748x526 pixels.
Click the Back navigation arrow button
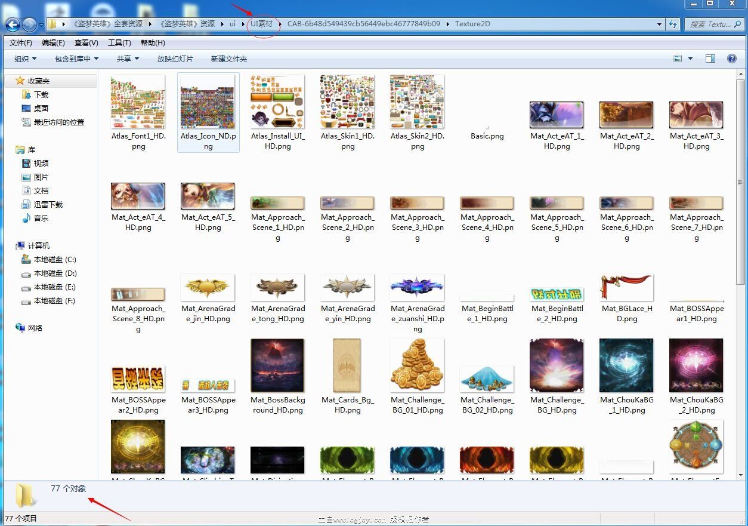13,24
